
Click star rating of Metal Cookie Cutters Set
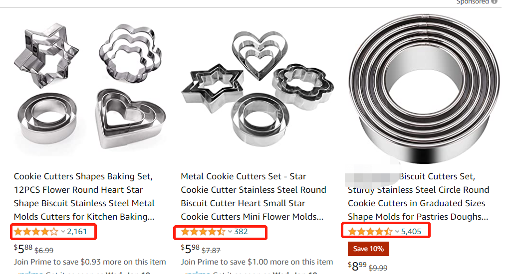[x=203, y=232]
